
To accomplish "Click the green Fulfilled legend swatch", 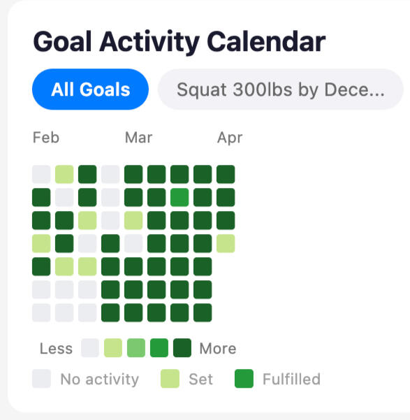I will (x=244, y=379).
